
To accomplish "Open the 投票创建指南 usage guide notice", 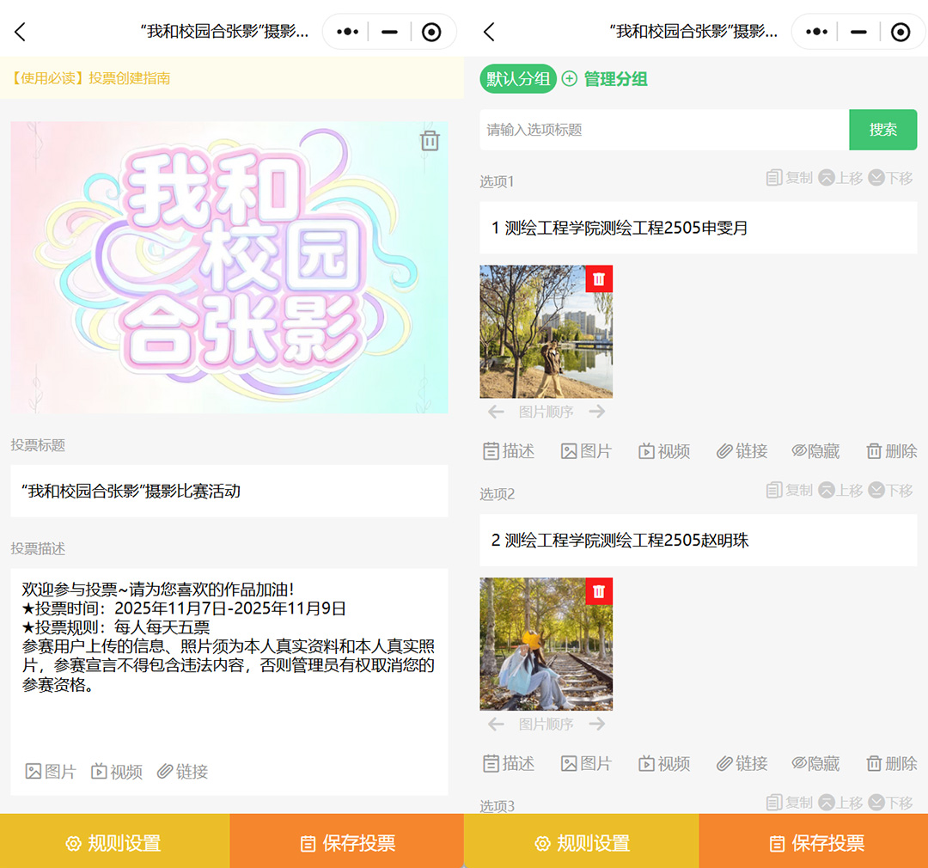I will click(x=91, y=78).
